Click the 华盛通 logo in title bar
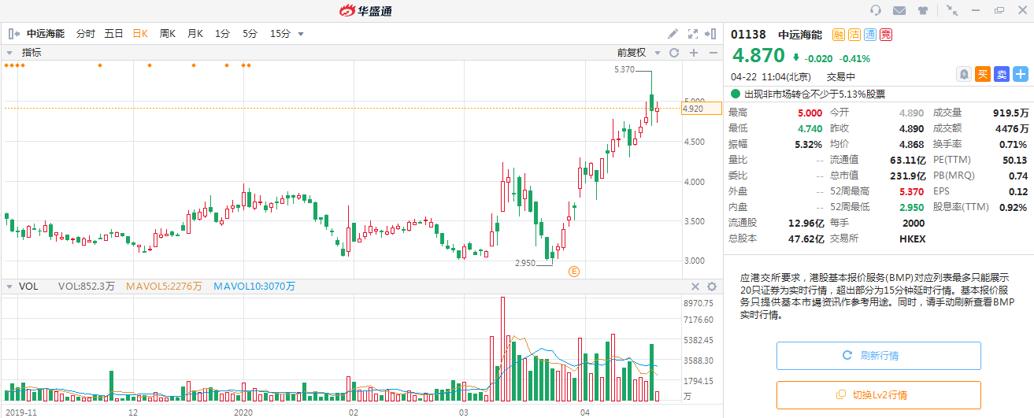Viewport: 1034px width, 418px height. [366, 10]
